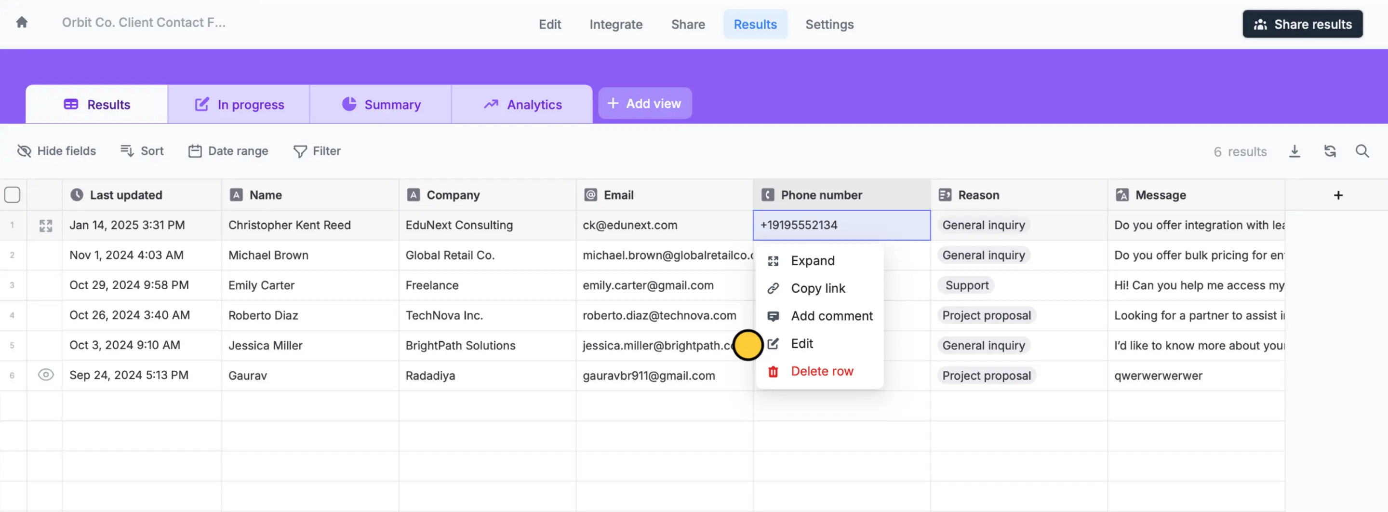The height and width of the screenshot is (512, 1388).
Task: Refresh results using the sync icon
Action: pyautogui.click(x=1330, y=151)
